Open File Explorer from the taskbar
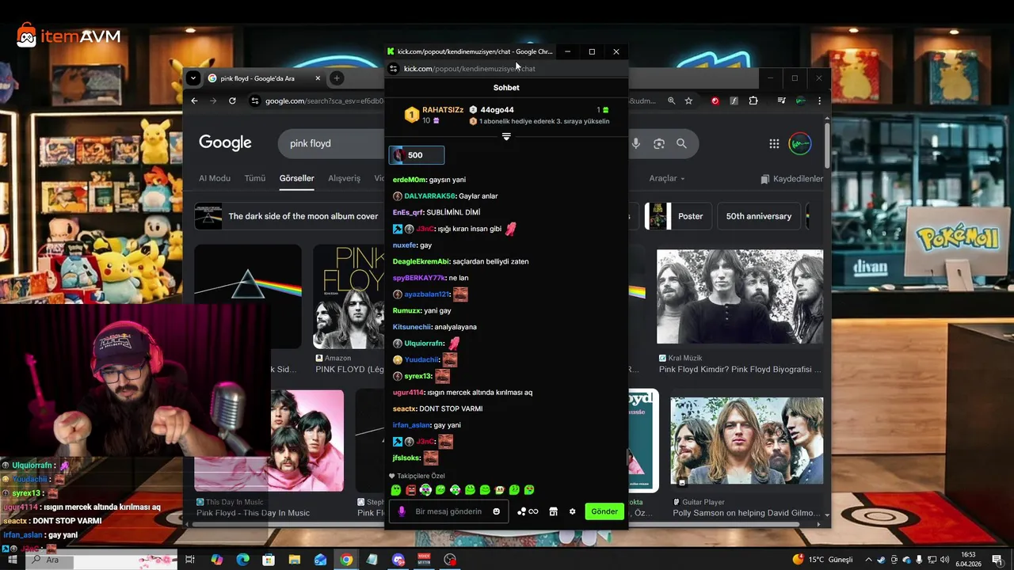 [x=295, y=560]
